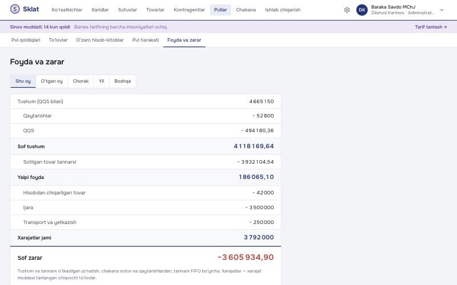Switch to To'lovlar tab
Viewport: 457px width, 285px height.
tap(58, 40)
